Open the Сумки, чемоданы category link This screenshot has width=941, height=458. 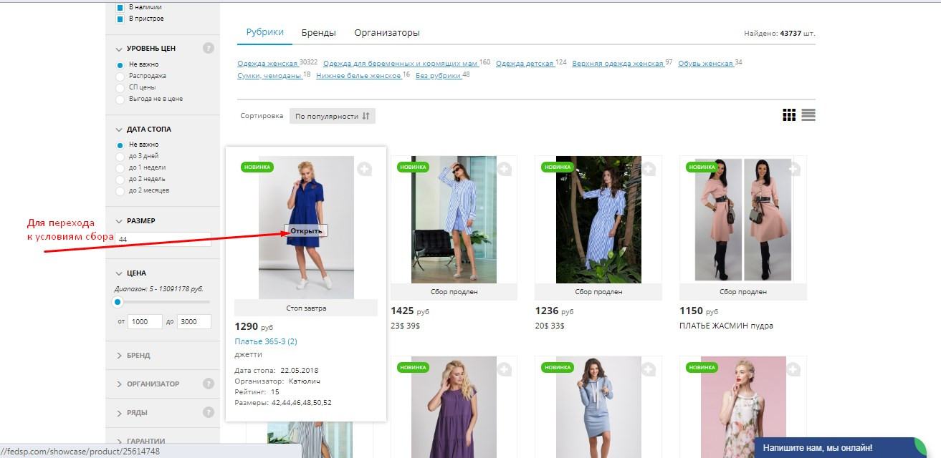tap(269, 75)
